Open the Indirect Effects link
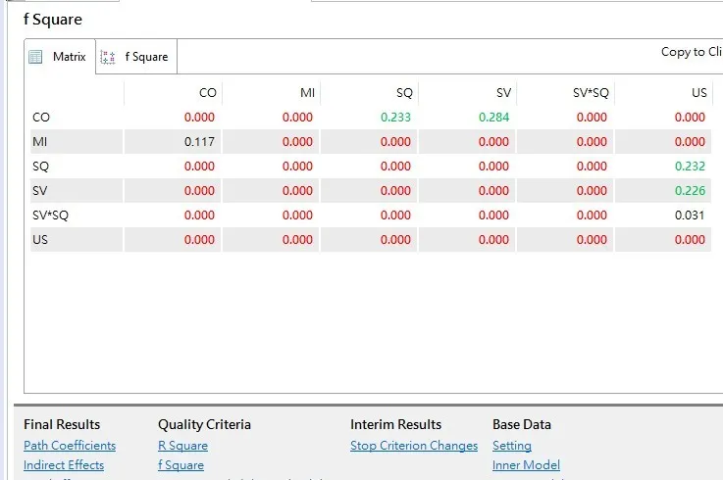Viewport: 723px width, 480px height. pyautogui.click(x=64, y=465)
